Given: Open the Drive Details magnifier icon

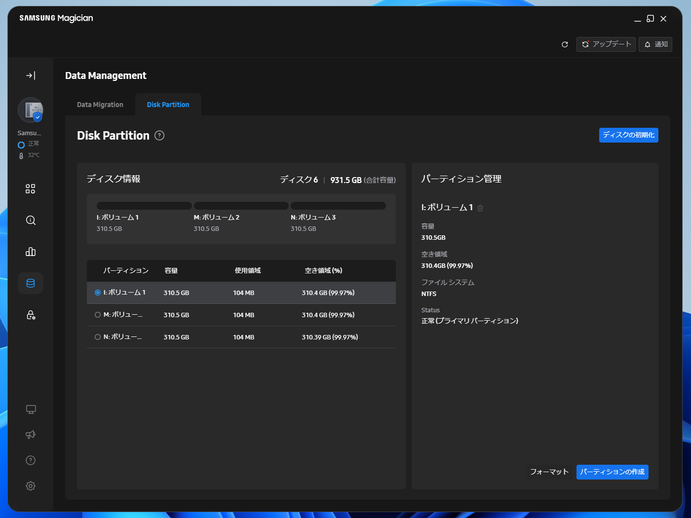Looking at the screenshot, I should click(x=31, y=221).
